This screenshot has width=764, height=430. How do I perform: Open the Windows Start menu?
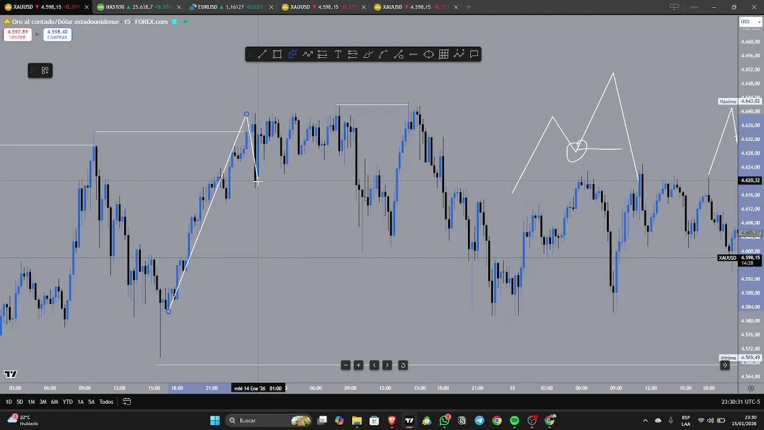coord(215,420)
